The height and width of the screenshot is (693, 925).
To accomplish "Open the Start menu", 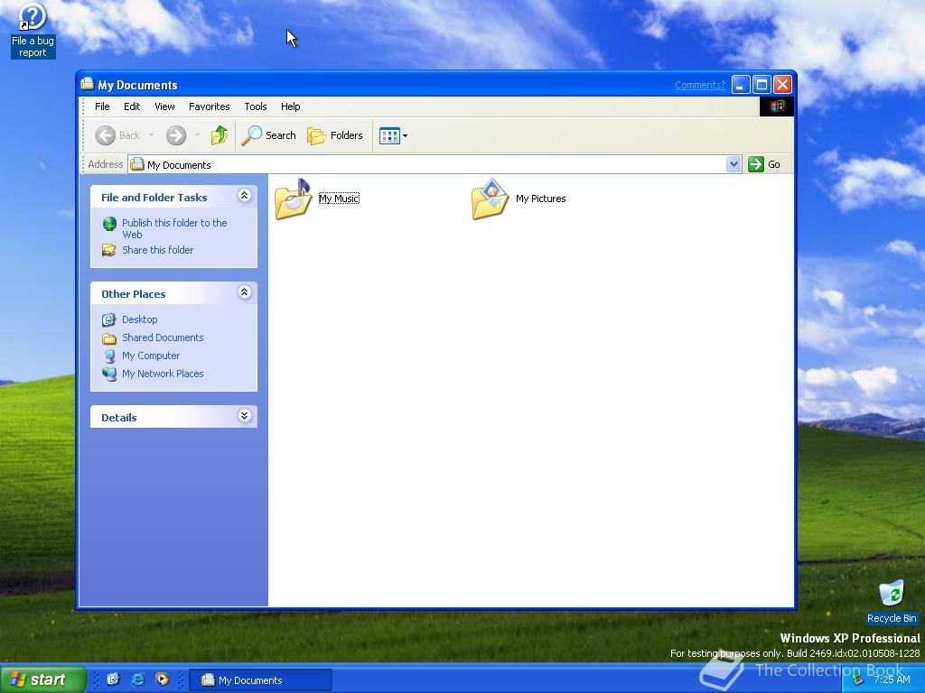I will tap(42, 679).
